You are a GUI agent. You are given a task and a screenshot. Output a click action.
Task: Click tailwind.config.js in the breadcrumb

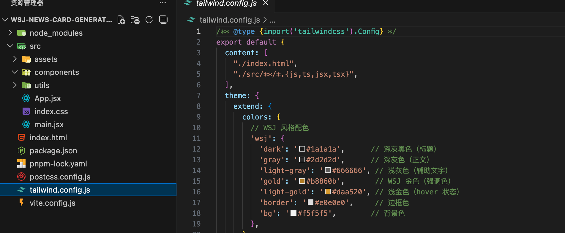229,20
